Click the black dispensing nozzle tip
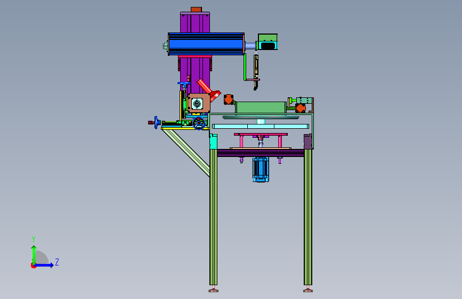Viewport: 462px width, 299px height. (255, 86)
